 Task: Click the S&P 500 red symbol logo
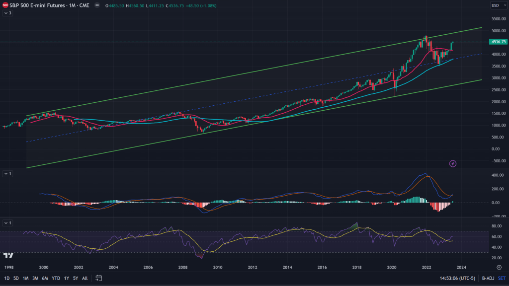(4, 5)
